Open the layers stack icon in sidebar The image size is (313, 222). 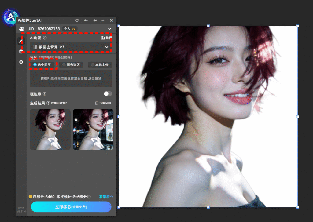(21, 51)
